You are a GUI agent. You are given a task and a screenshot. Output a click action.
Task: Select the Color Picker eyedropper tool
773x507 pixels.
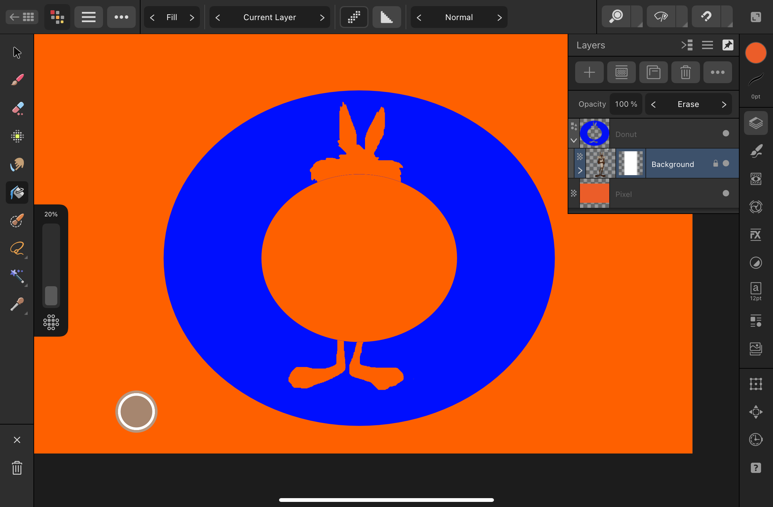[17, 304]
